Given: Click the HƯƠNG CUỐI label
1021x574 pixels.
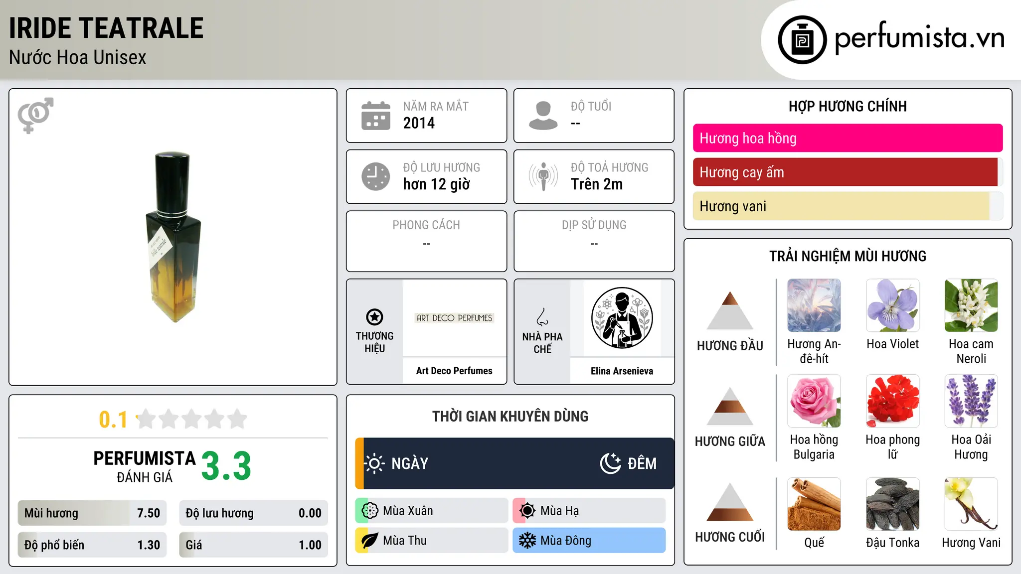Looking at the screenshot, I should click(730, 537).
